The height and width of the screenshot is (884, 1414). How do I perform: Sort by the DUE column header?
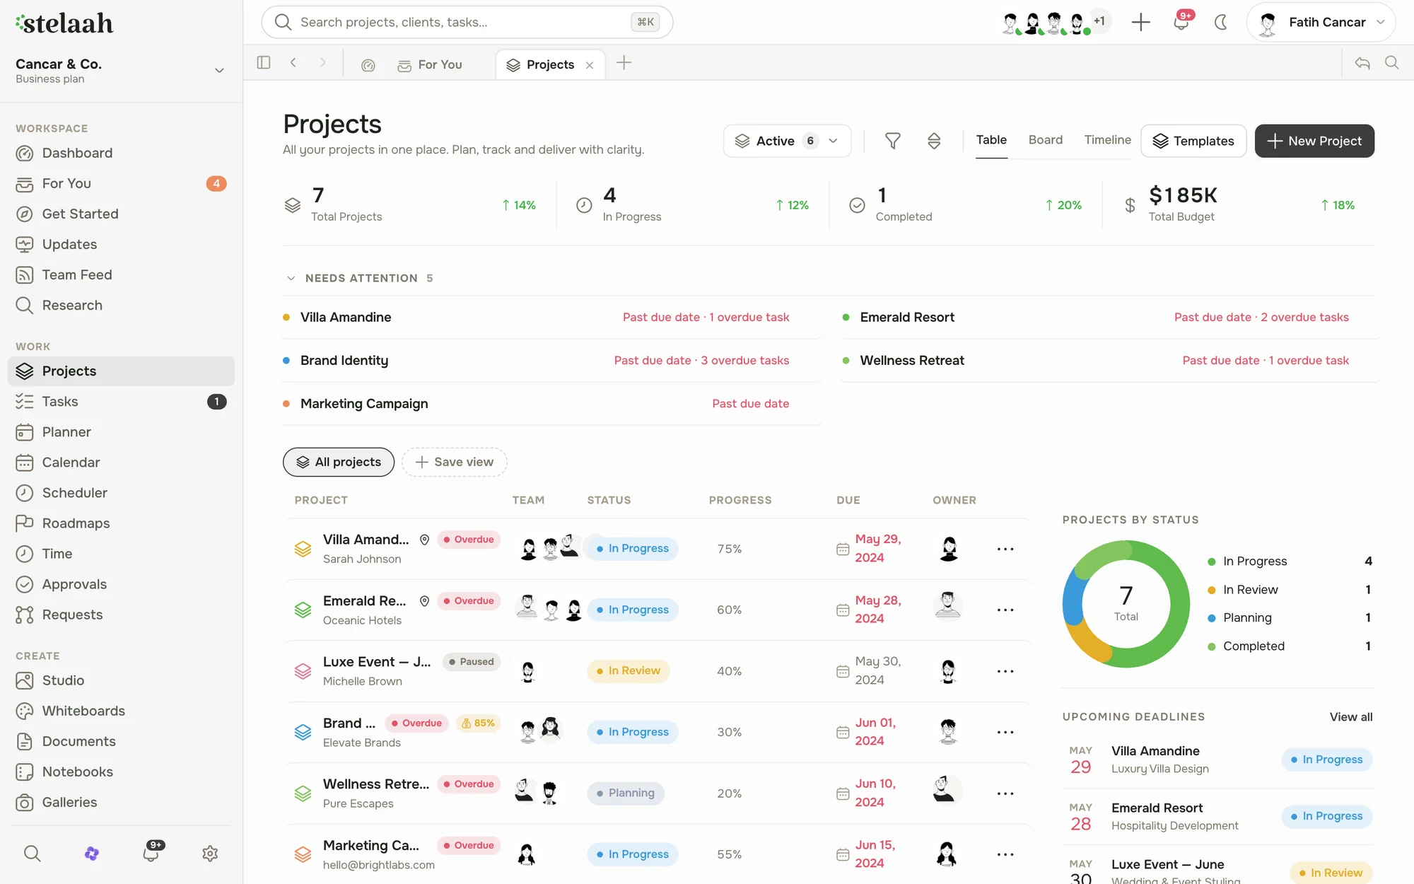tap(848, 500)
